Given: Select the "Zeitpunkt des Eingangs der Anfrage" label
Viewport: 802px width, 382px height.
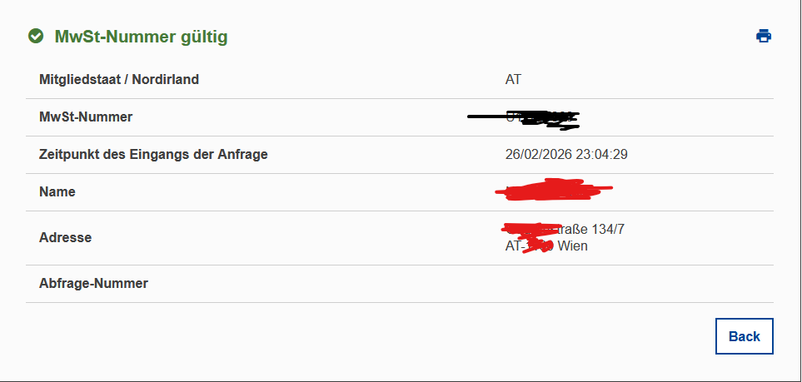Looking at the screenshot, I should coord(153,155).
